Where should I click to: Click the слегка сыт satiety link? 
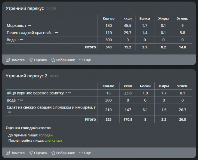pos(53,140)
